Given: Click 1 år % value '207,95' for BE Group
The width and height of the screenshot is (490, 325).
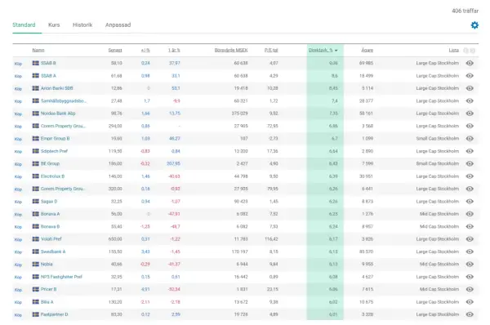Looking at the screenshot, I should pyautogui.click(x=173, y=163).
